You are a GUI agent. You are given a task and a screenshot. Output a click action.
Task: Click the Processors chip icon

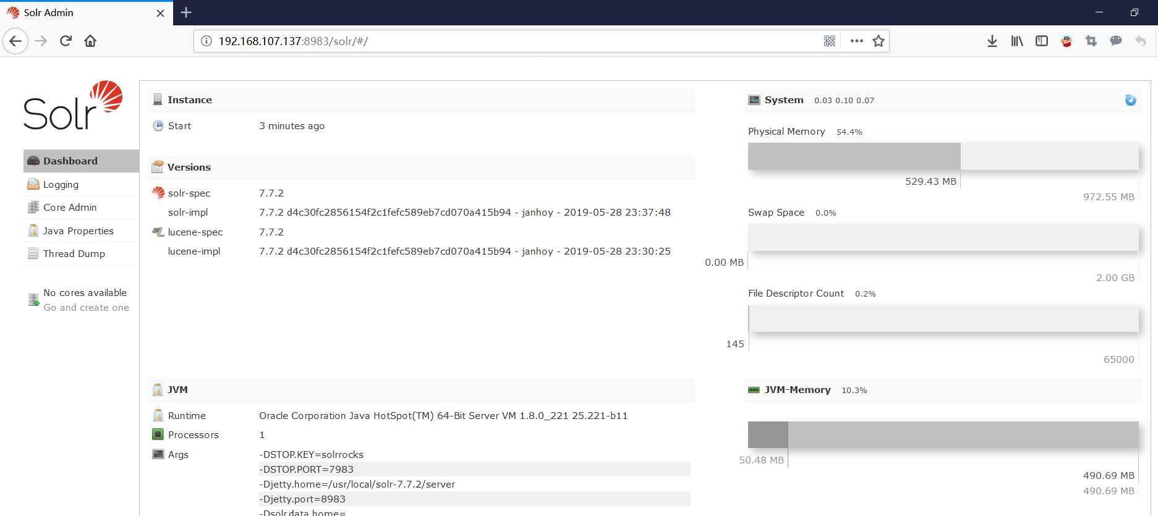click(x=158, y=434)
